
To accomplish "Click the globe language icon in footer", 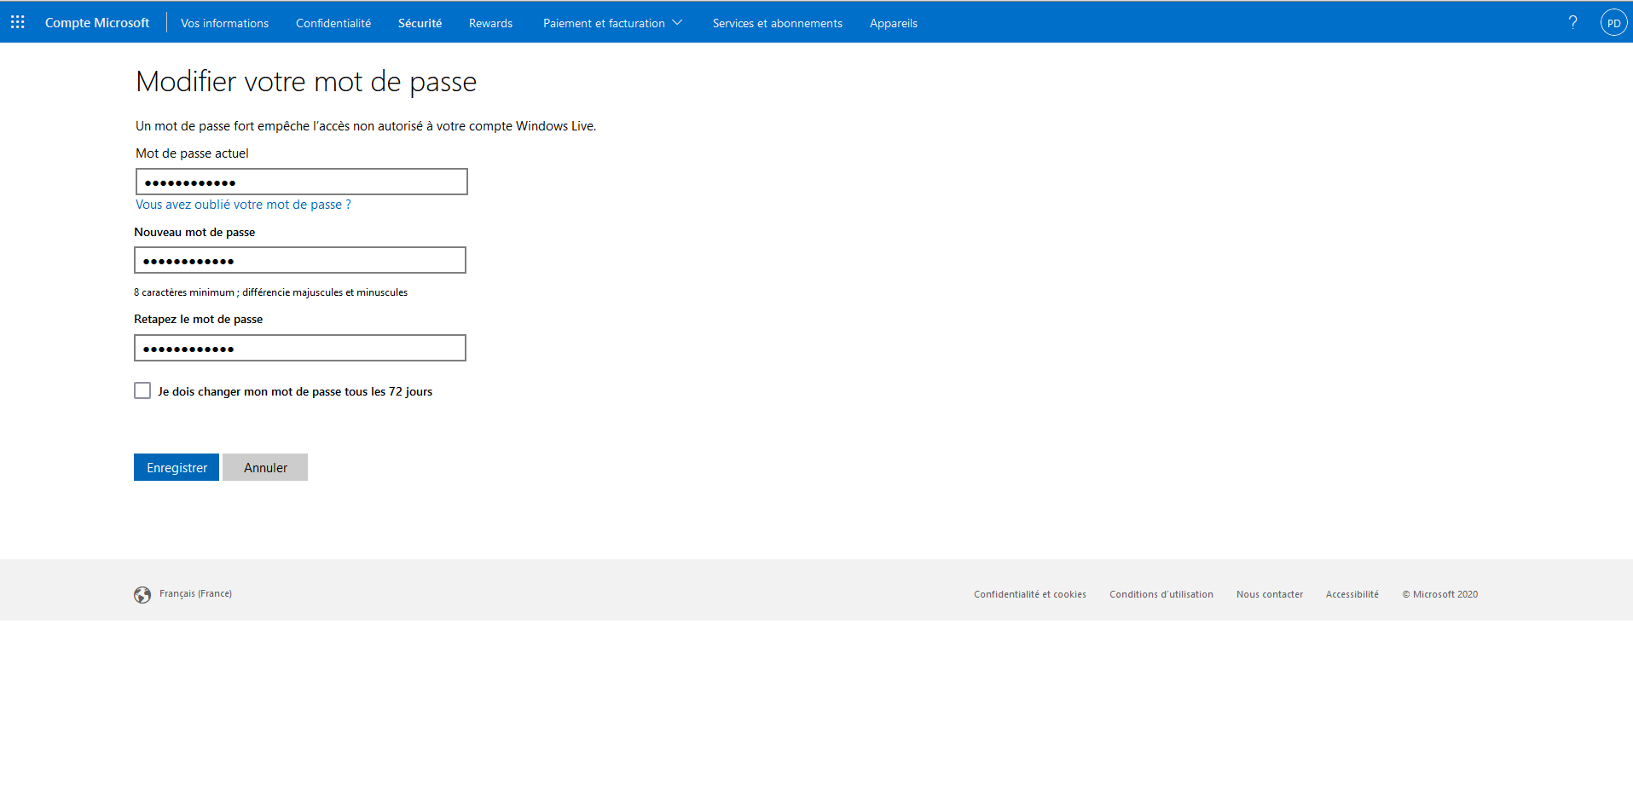I will (142, 595).
